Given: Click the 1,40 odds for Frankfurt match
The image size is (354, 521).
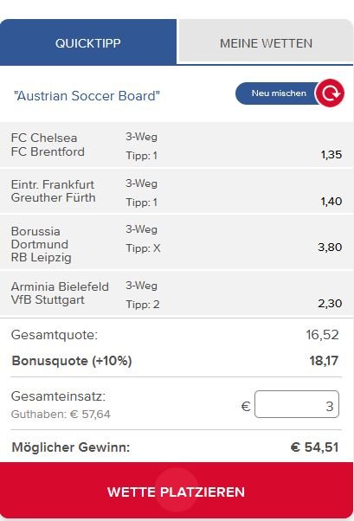Looking at the screenshot, I should 331,201.
